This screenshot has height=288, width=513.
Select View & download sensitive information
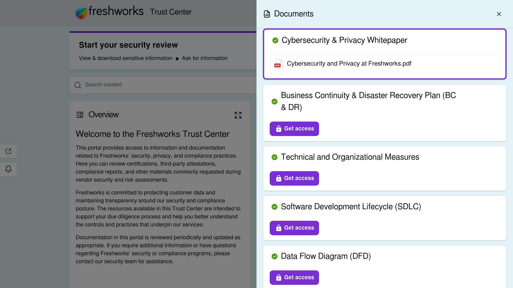click(125, 58)
